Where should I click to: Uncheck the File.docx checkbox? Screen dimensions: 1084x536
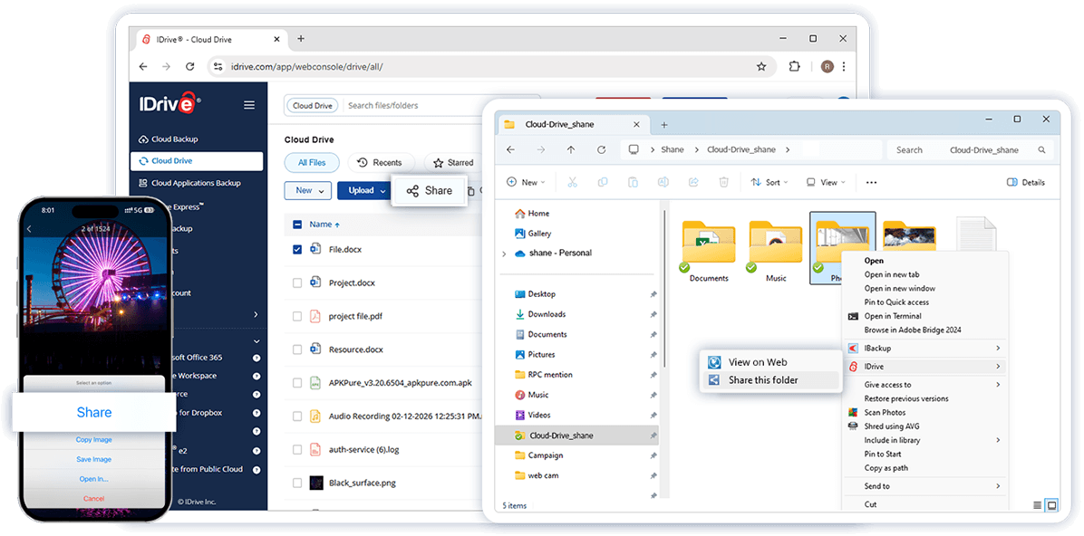pos(297,249)
